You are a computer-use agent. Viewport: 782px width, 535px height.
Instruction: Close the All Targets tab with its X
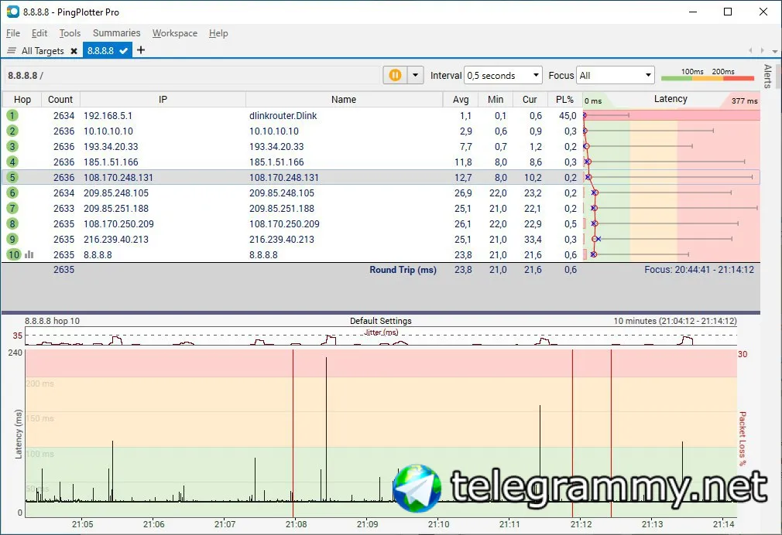pos(74,51)
